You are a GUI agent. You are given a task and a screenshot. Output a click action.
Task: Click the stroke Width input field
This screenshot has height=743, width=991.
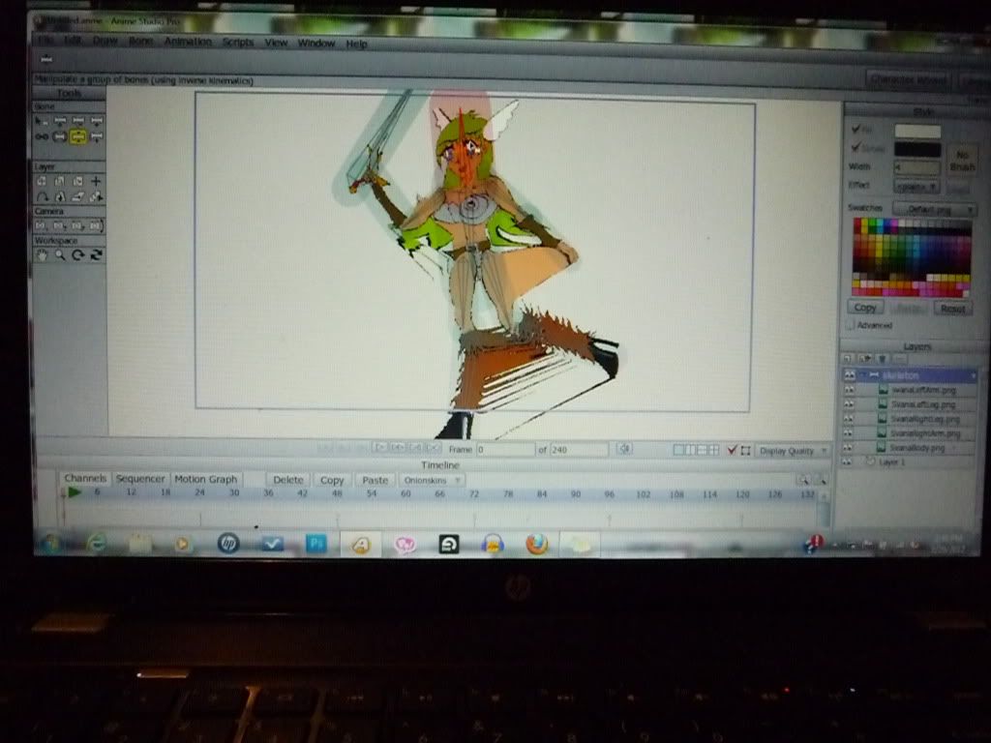coord(917,168)
